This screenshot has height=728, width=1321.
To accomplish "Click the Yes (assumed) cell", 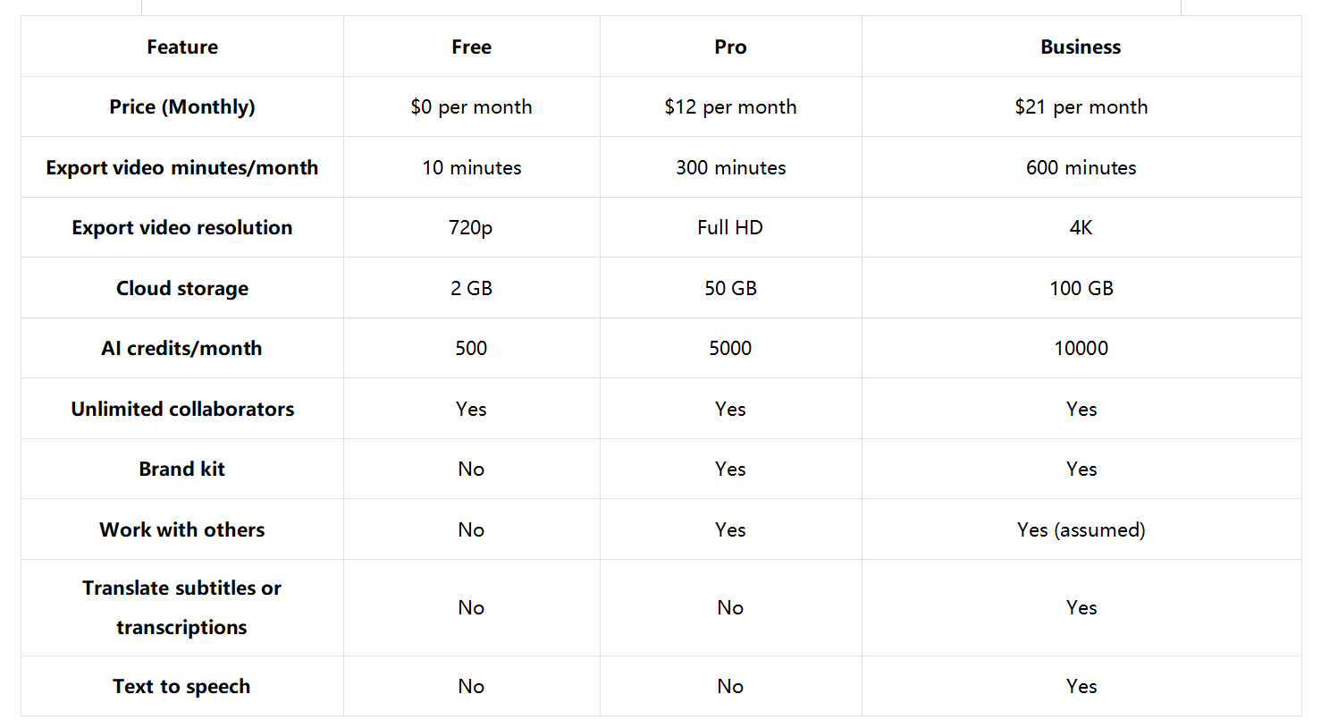I will coord(1081,530).
